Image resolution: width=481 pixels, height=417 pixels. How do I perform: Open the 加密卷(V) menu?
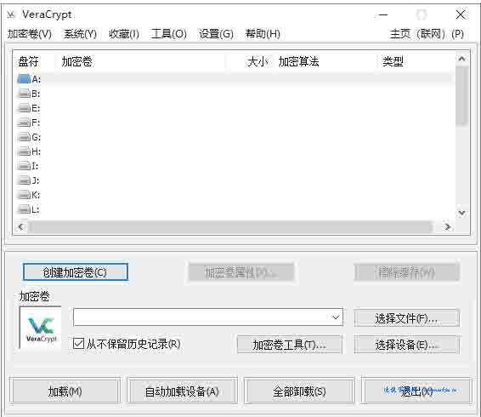pyautogui.click(x=30, y=33)
